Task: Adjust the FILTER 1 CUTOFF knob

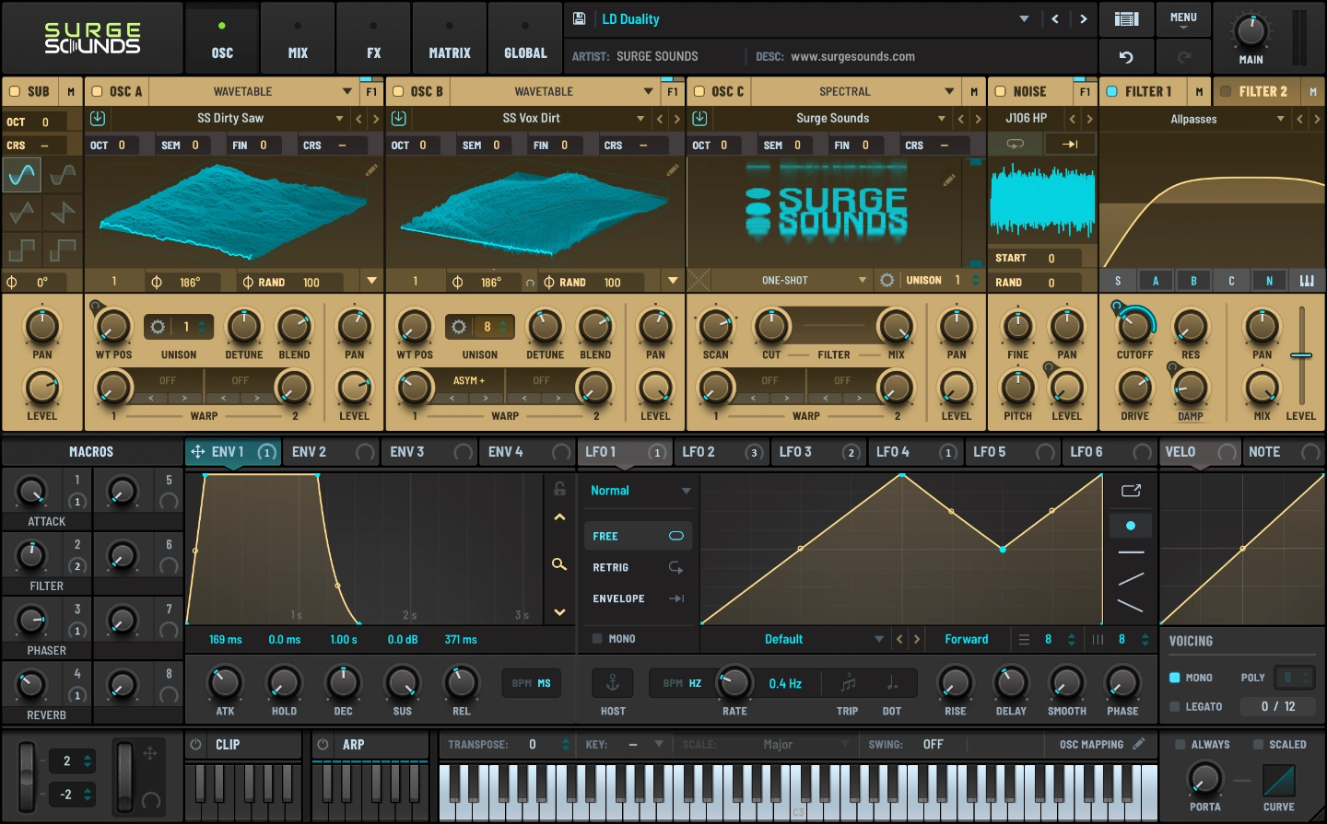Action: pos(1135,326)
